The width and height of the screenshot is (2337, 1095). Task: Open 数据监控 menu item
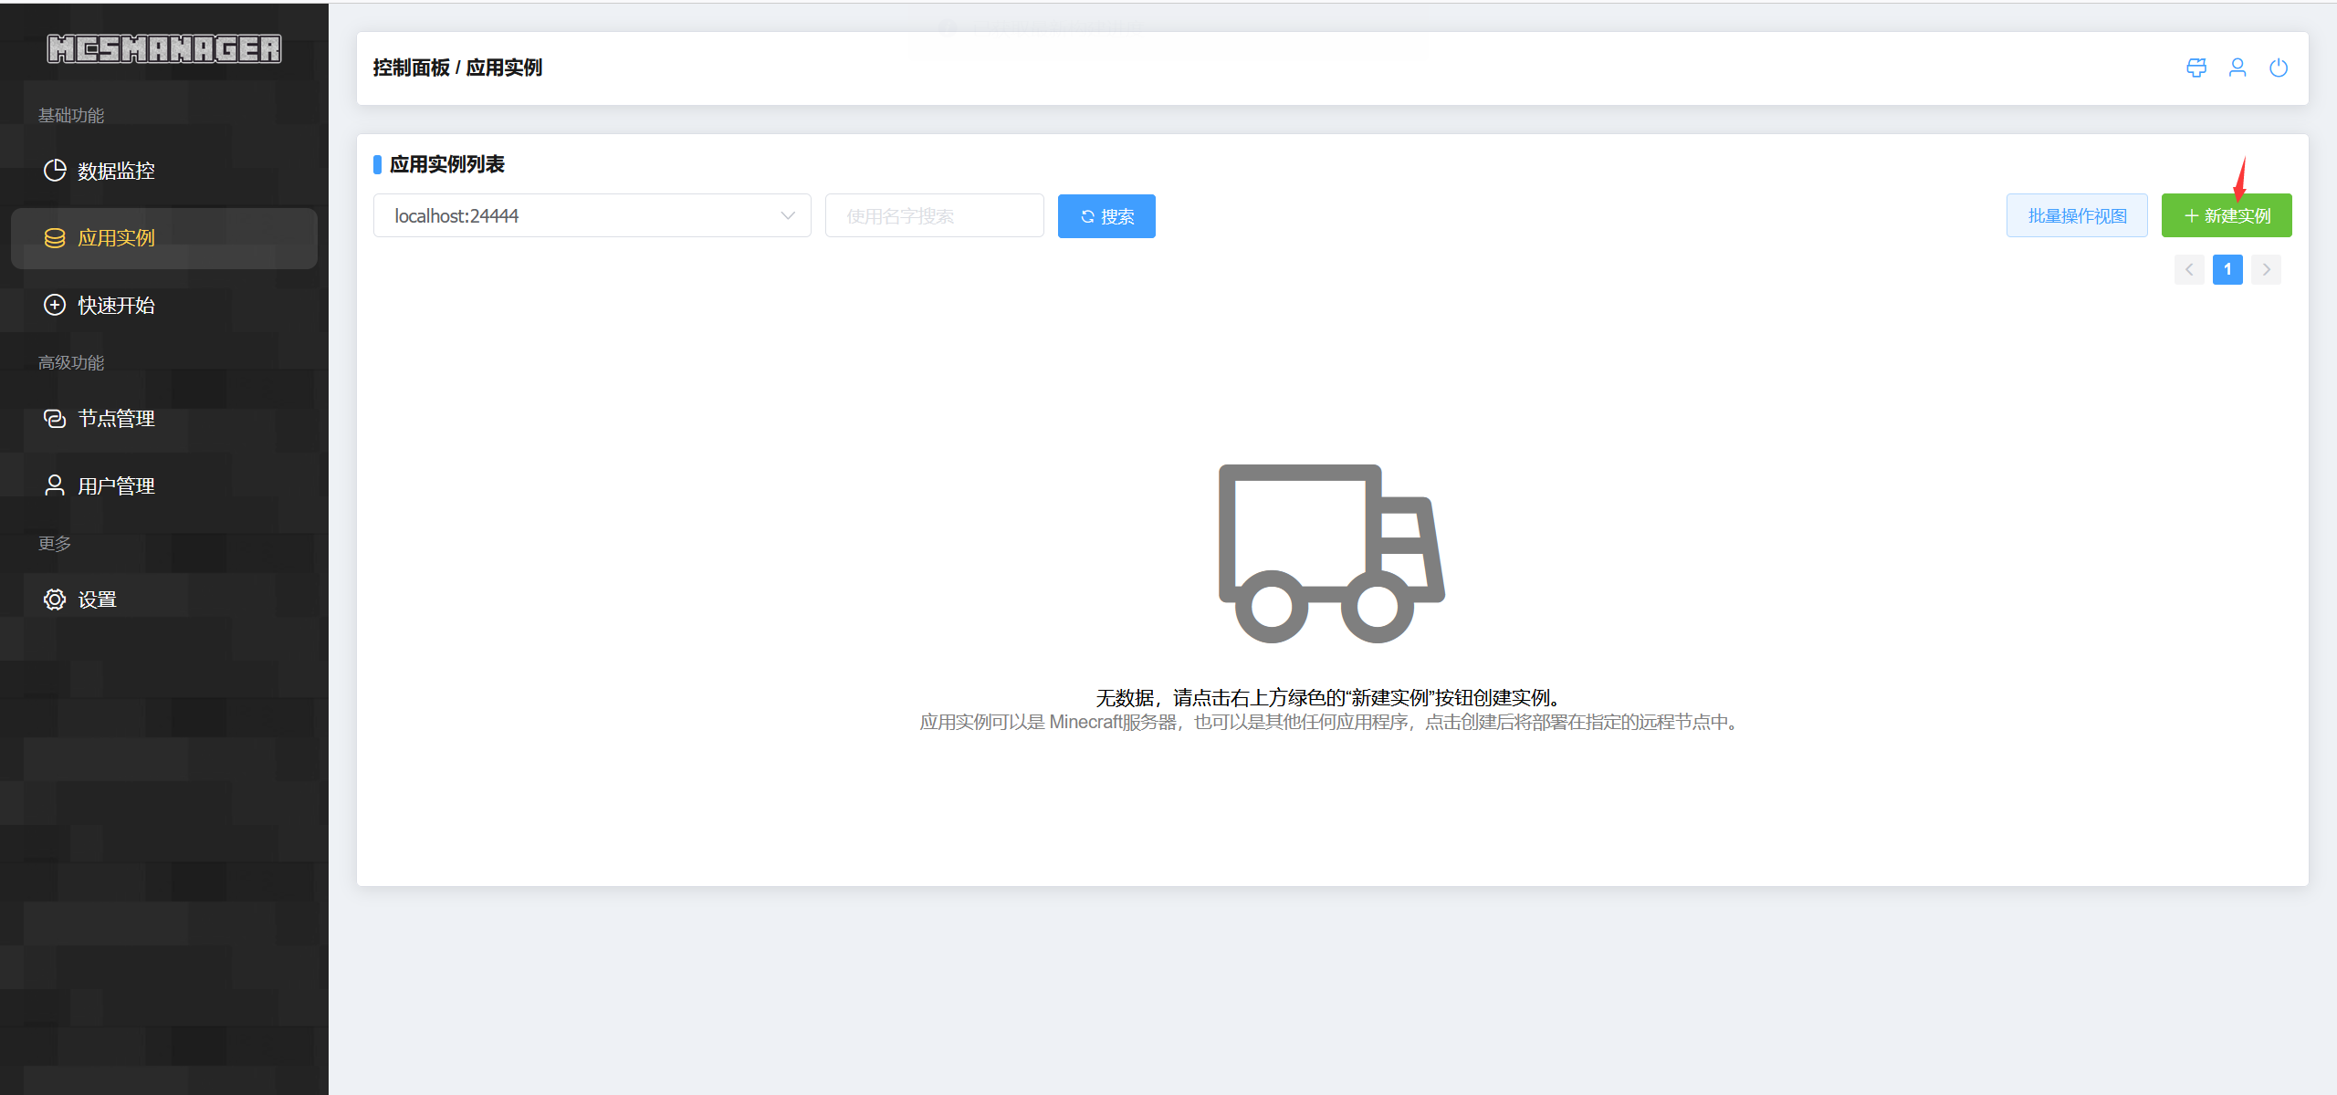[116, 171]
